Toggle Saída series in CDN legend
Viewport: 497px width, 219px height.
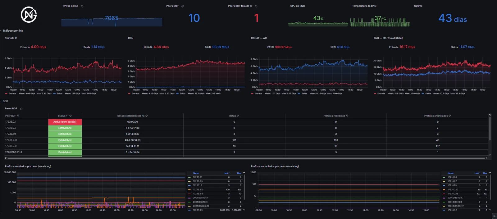tap(183, 94)
